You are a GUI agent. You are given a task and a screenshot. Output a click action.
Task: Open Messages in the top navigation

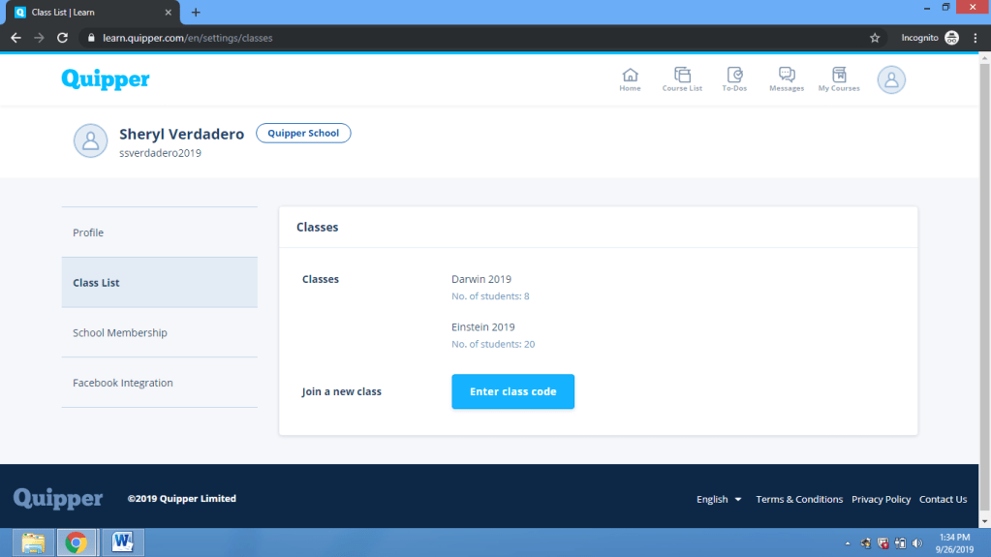click(787, 79)
